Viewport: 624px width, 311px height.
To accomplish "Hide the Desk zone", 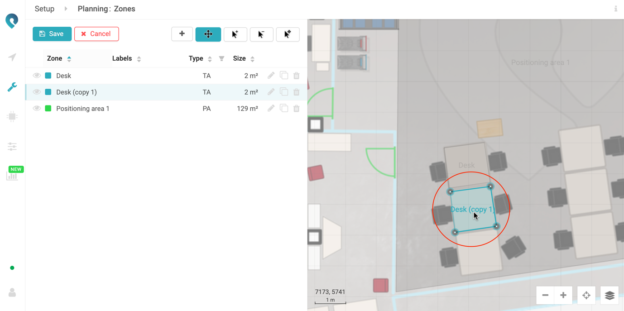I will (x=37, y=76).
